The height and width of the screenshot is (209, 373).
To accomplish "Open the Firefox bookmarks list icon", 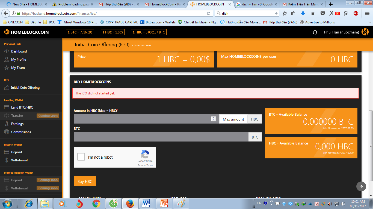I will (294, 13).
